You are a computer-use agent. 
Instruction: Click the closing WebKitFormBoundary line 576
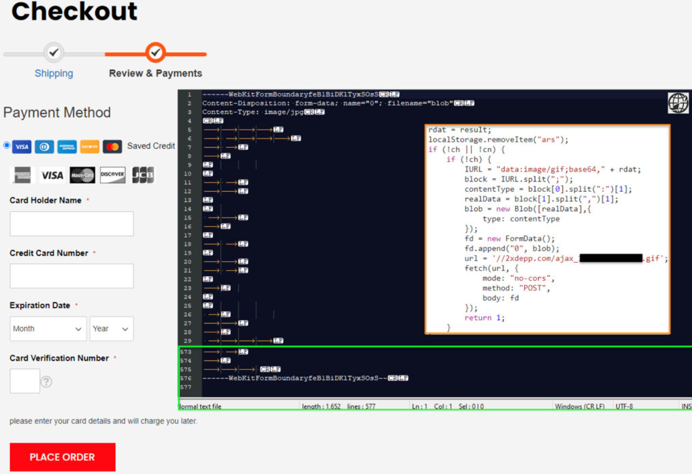coord(305,378)
